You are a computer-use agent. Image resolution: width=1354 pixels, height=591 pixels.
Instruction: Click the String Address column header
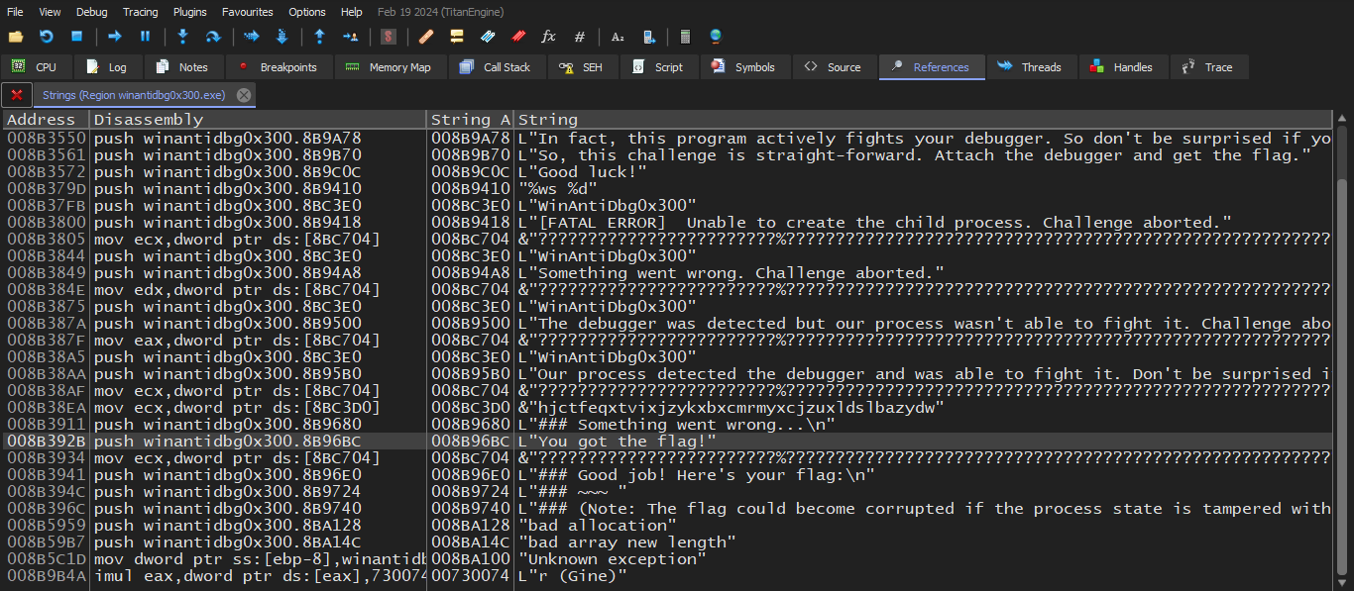470,120
